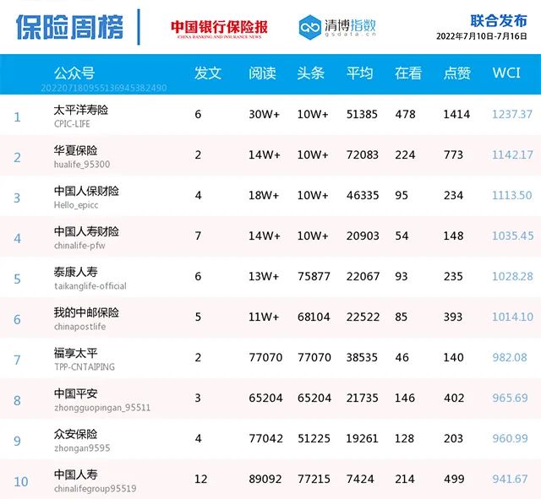Click WCI score 1237.37
Screen dimensions: 541x499
pyautogui.click(x=512, y=114)
